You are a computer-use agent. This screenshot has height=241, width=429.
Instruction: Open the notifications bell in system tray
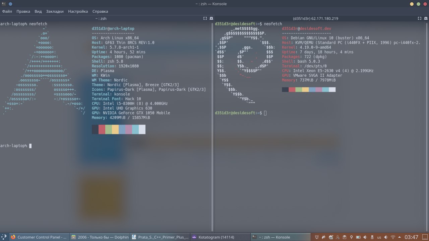pos(317,237)
